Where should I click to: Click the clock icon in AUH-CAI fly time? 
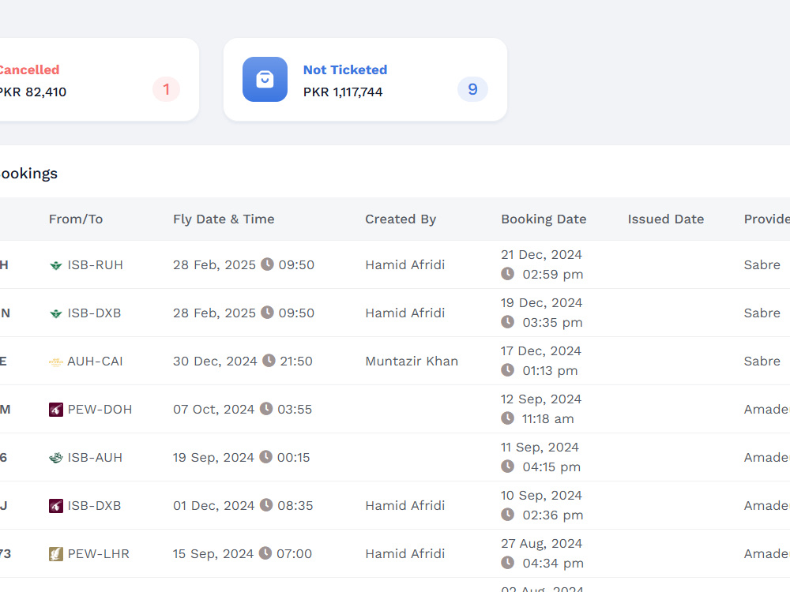(269, 360)
